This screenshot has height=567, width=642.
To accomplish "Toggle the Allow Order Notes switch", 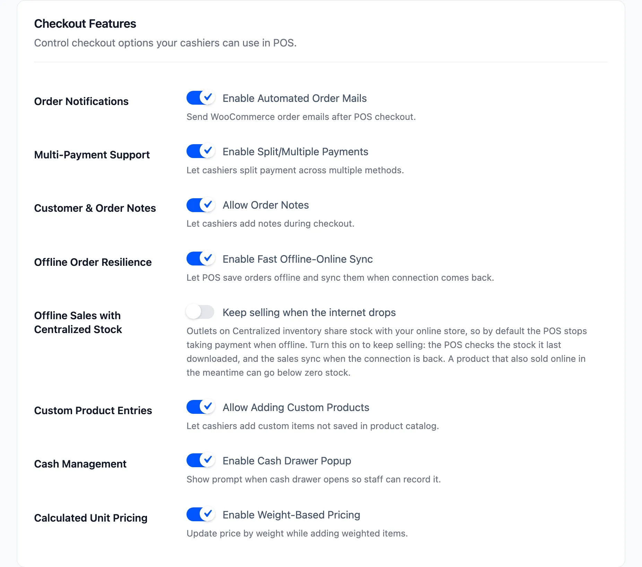I will (x=200, y=205).
